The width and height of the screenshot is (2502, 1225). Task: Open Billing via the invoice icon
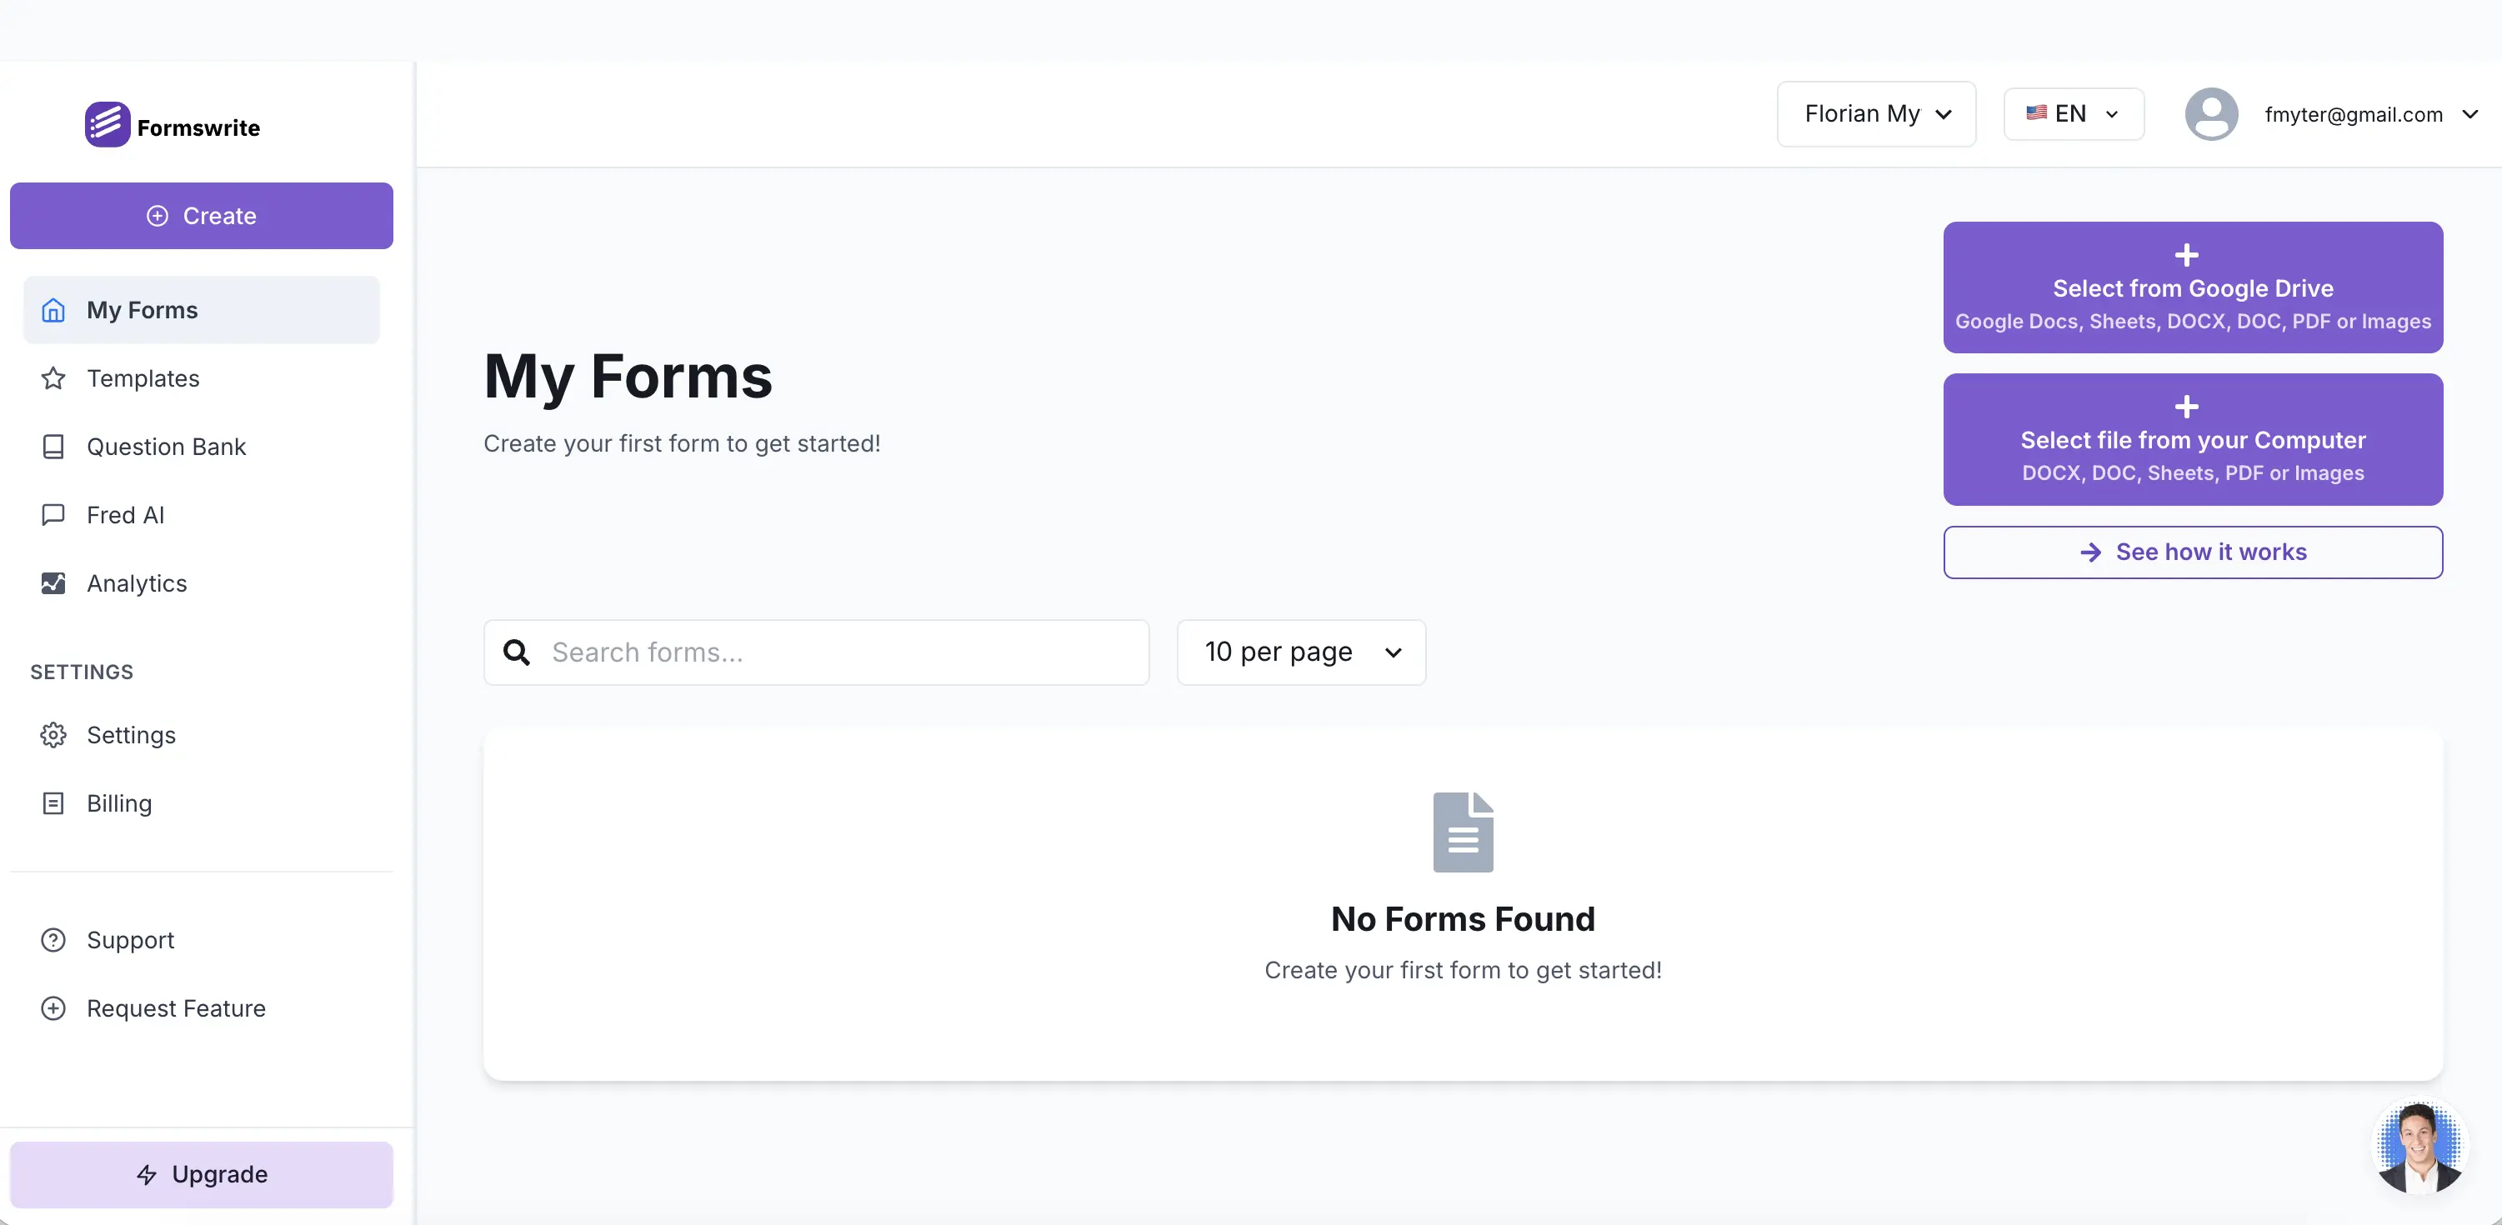53,803
